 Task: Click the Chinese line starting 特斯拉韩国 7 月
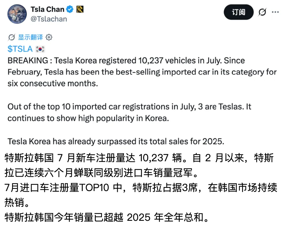[x=139, y=158]
